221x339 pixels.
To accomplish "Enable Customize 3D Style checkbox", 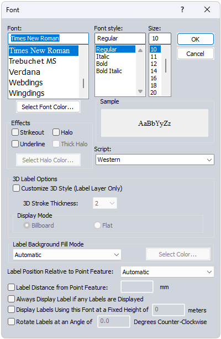I will [17, 188].
